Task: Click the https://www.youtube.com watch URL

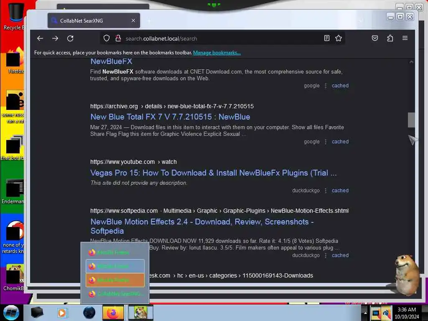Action: click(133, 162)
